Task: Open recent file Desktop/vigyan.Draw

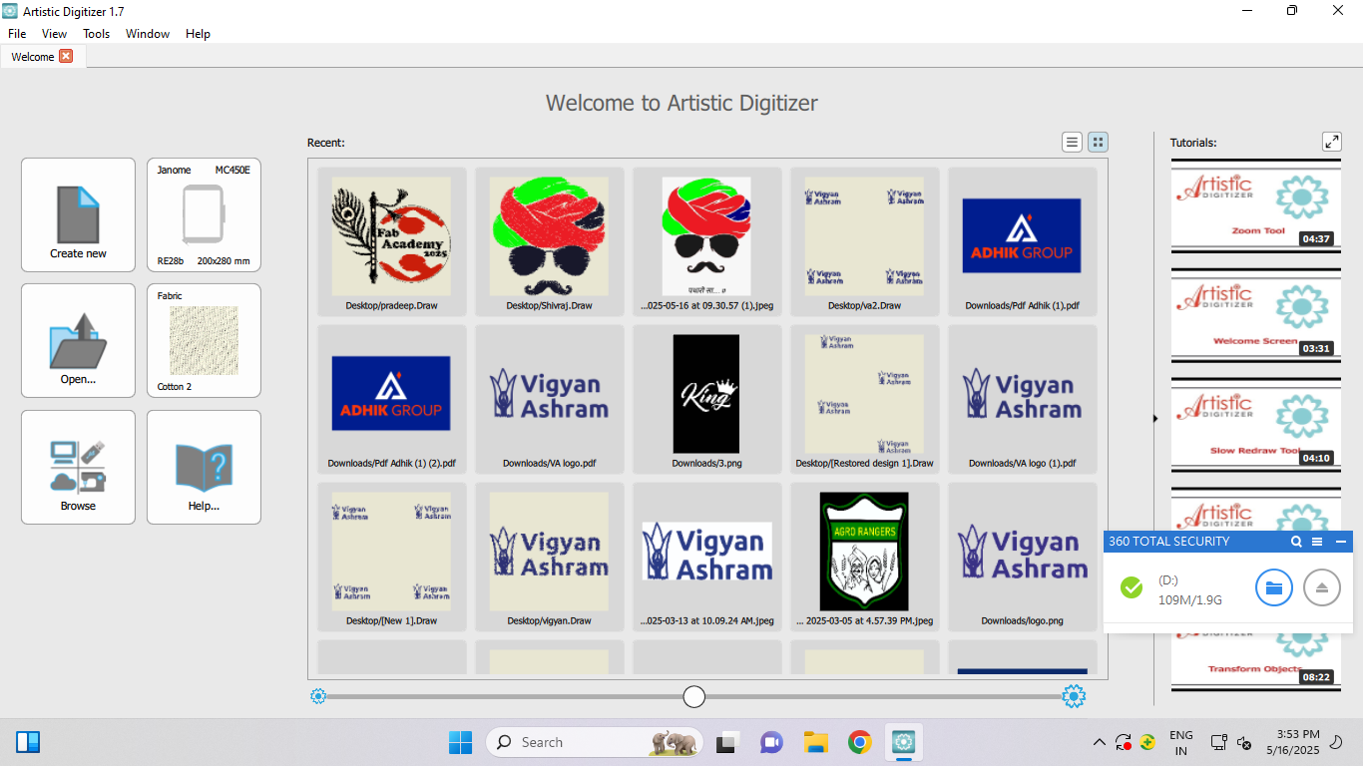Action: coord(550,557)
